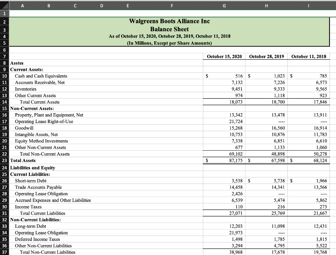Viewport: 336px width, 255px height.
Task: Select row 23 by its row number
Action: 4,160
